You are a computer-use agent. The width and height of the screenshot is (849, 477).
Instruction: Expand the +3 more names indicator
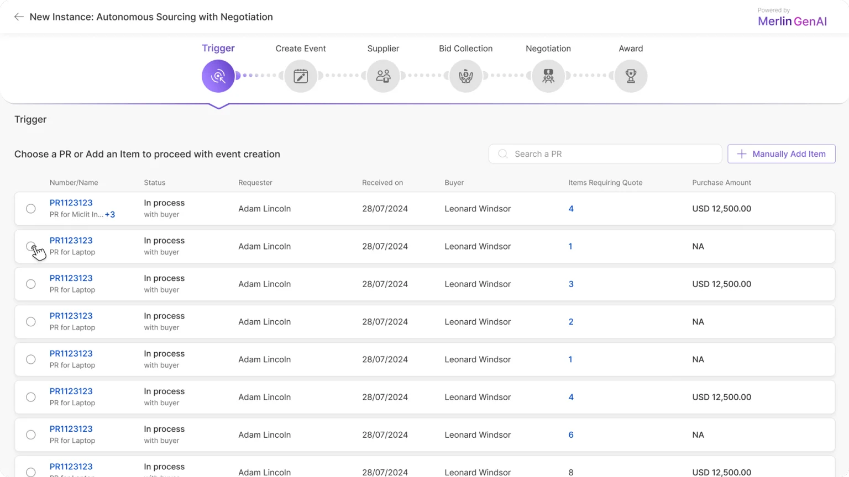(110, 215)
